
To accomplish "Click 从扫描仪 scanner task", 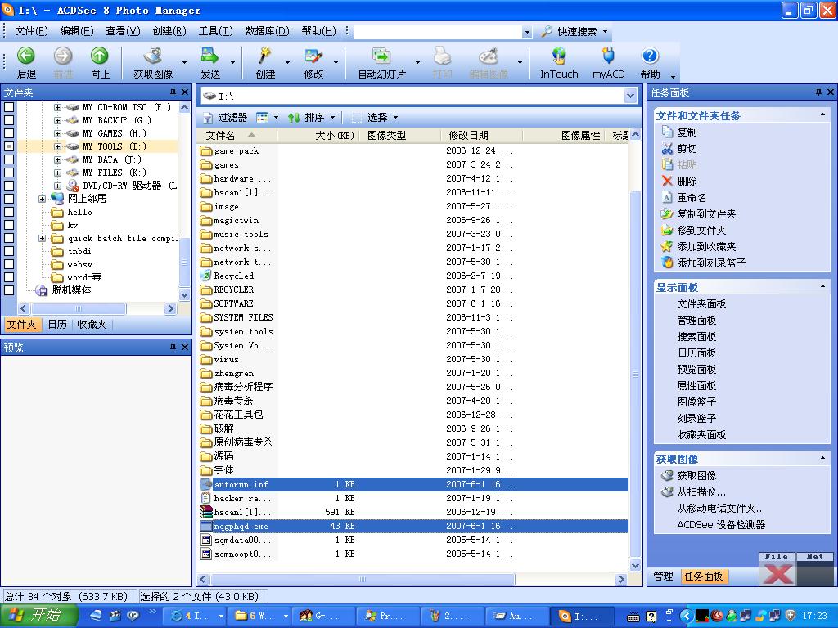I will click(x=701, y=491).
